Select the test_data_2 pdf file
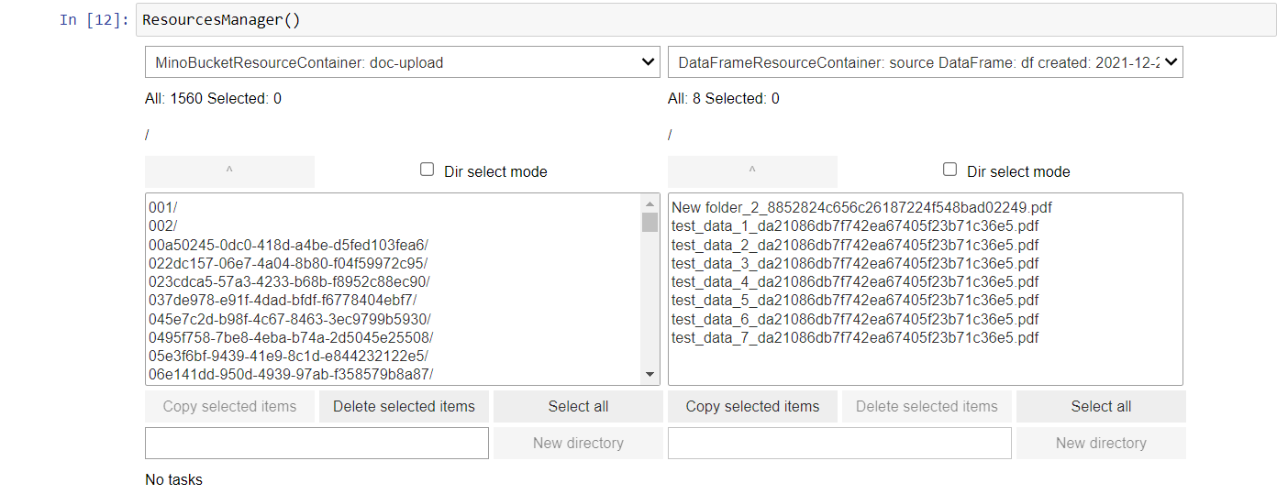The height and width of the screenshot is (494, 1288). [925, 245]
